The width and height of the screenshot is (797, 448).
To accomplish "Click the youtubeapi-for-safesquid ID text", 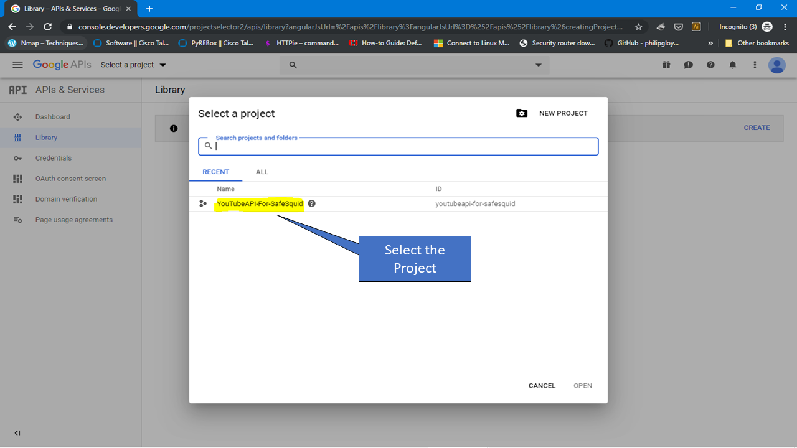I will [475, 203].
